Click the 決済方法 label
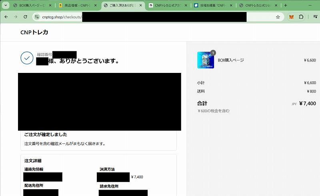Image resolution: width=320 pixels, height=196 pixels. click(107, 169)
